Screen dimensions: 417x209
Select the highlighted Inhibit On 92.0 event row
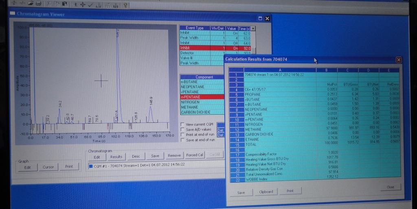pyautogui.click(x=215, y=48)
